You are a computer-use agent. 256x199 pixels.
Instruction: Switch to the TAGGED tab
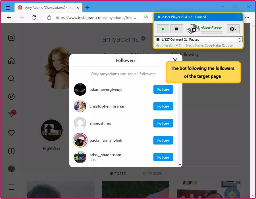[153, 173]
